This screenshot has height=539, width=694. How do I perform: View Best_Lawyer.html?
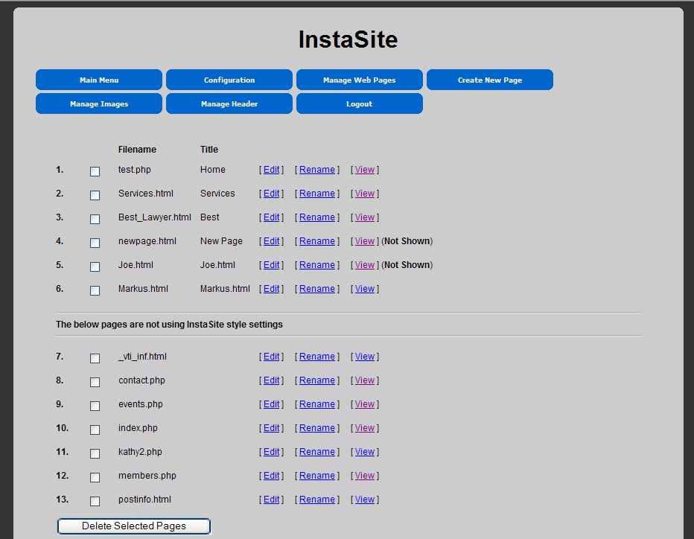click(x=365, y=217)
